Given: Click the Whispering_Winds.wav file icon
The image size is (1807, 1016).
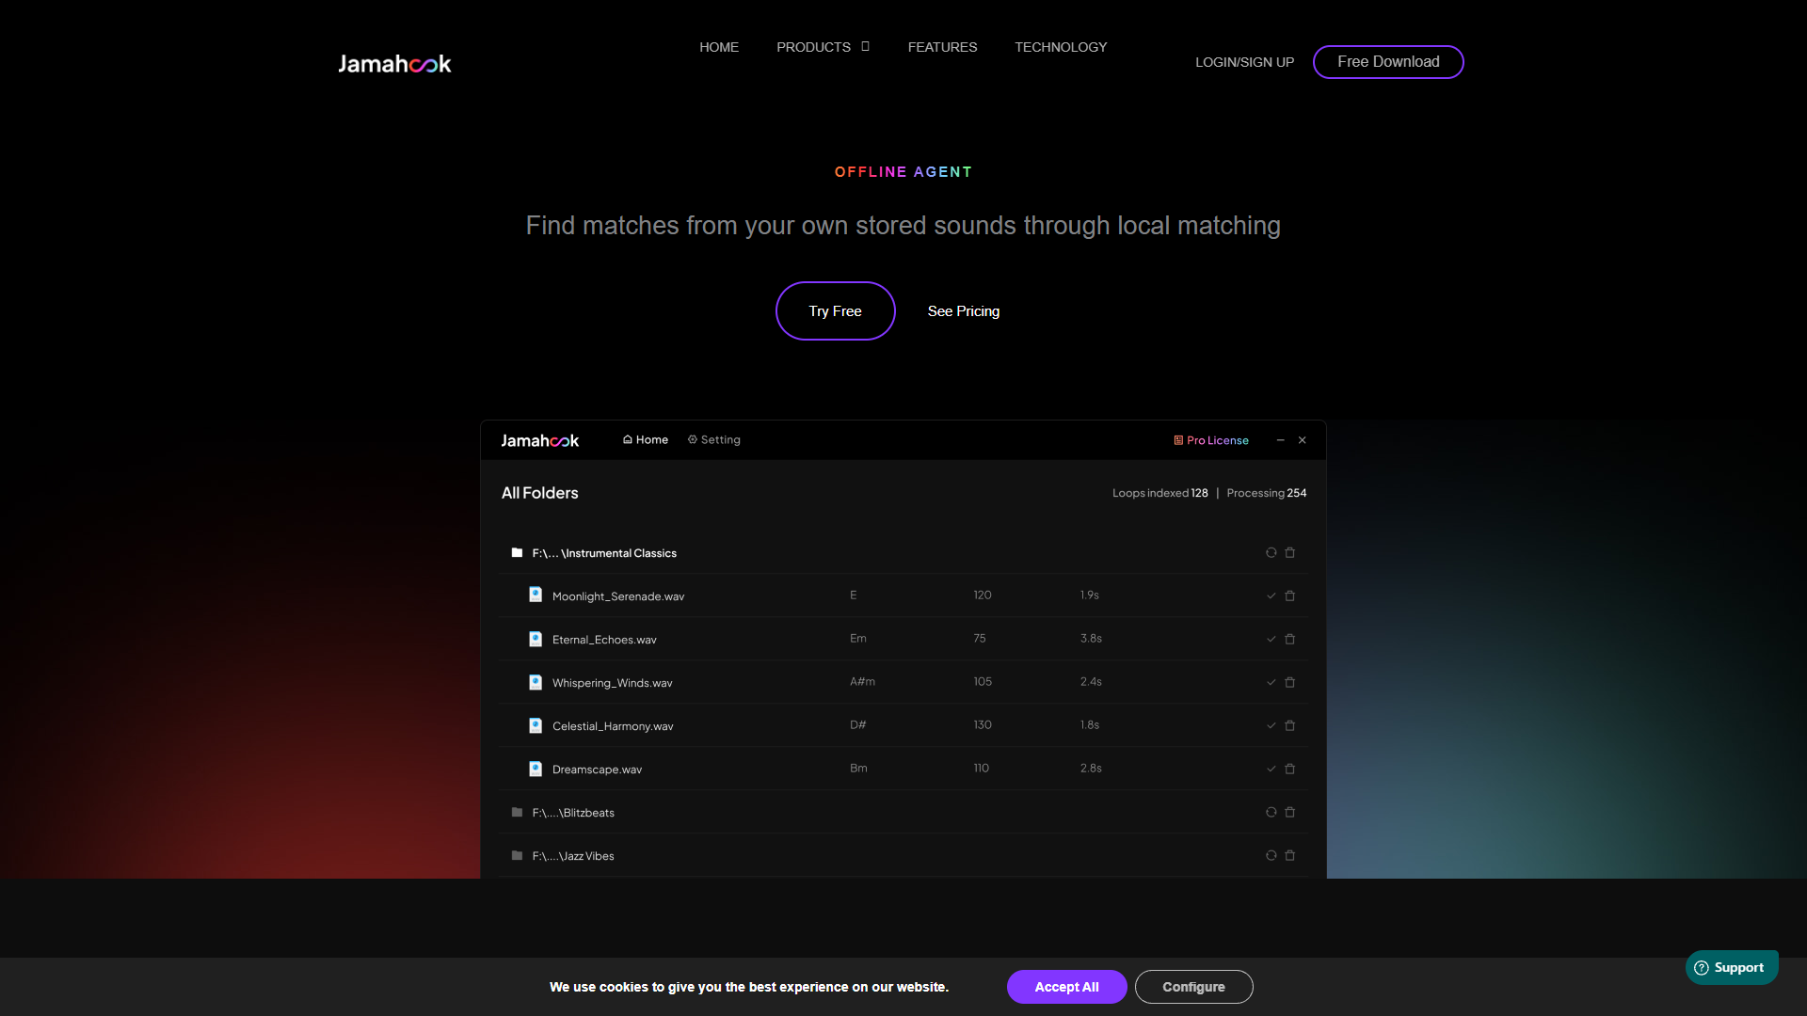Looking at the screenshot, I should [x=536, y=683].
